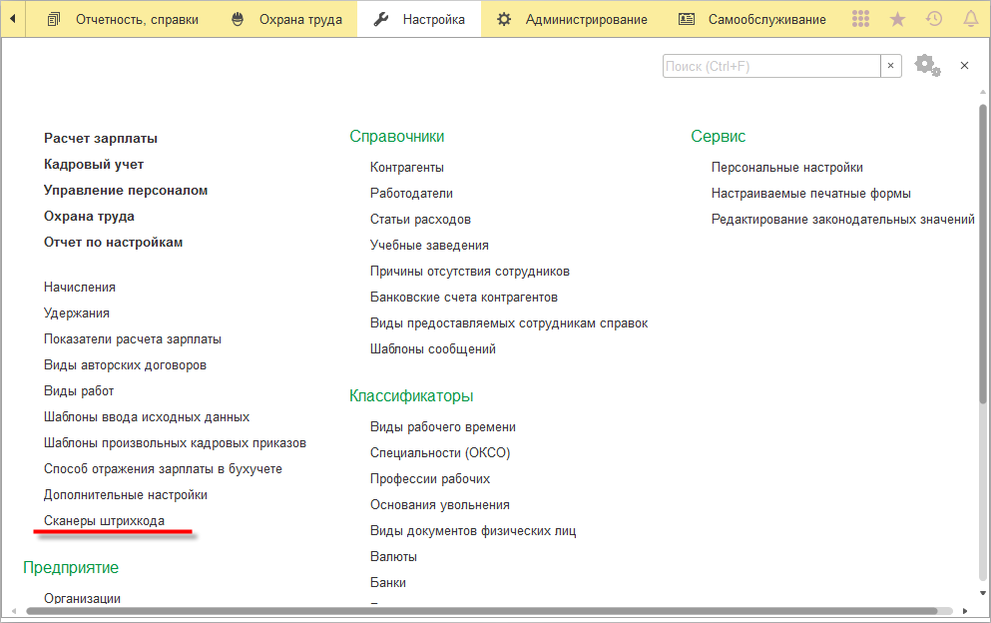991x623 pixels.
Task: Open Специальности (ОКСО) classifier
Action: [x=440, y=453]
